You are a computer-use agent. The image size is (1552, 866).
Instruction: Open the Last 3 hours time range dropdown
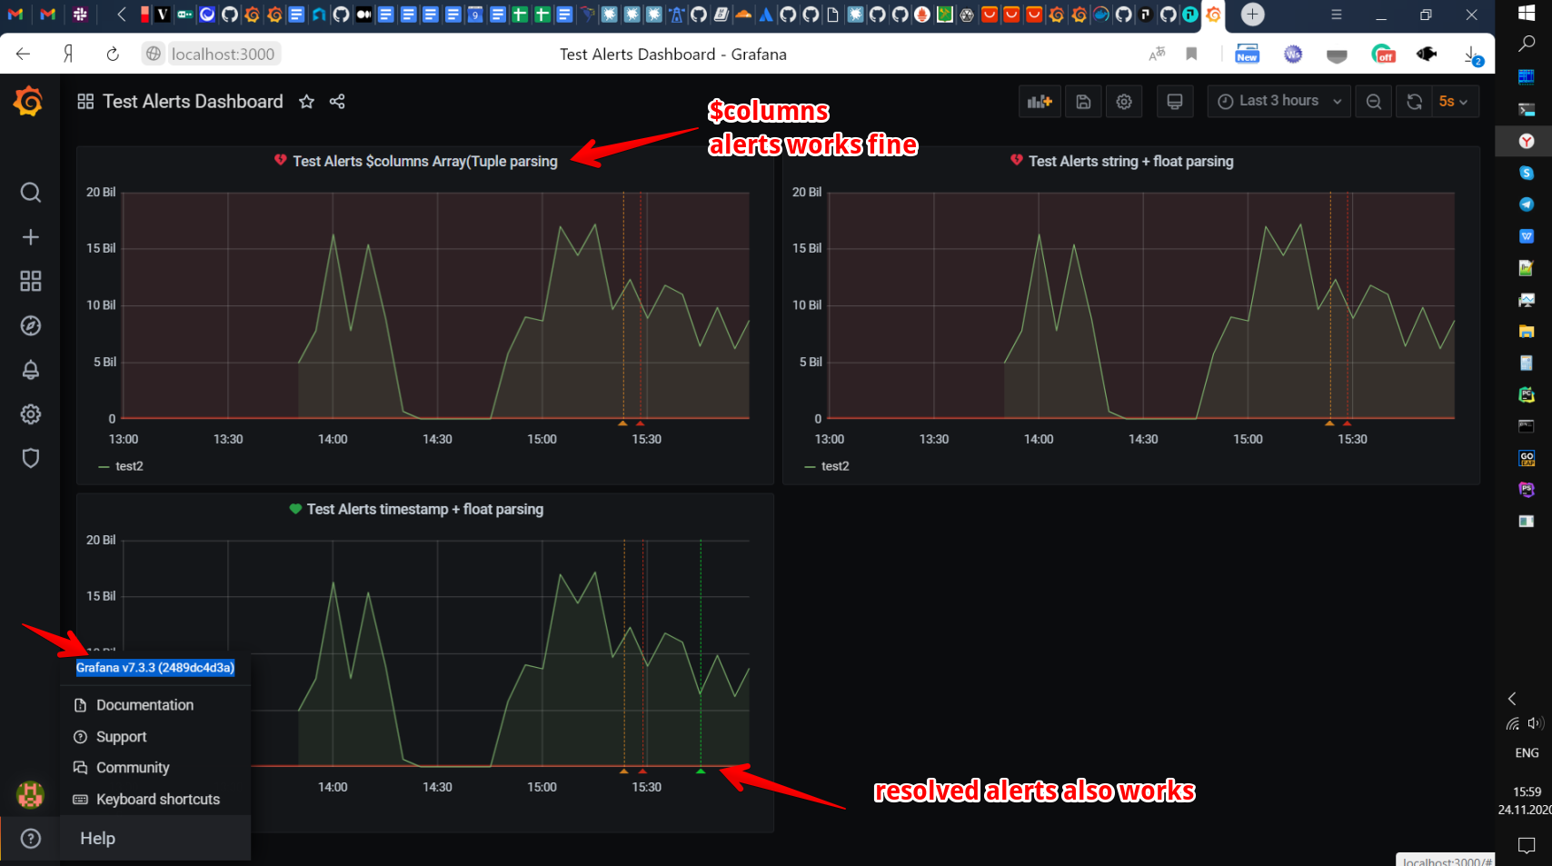point(1278,101)
